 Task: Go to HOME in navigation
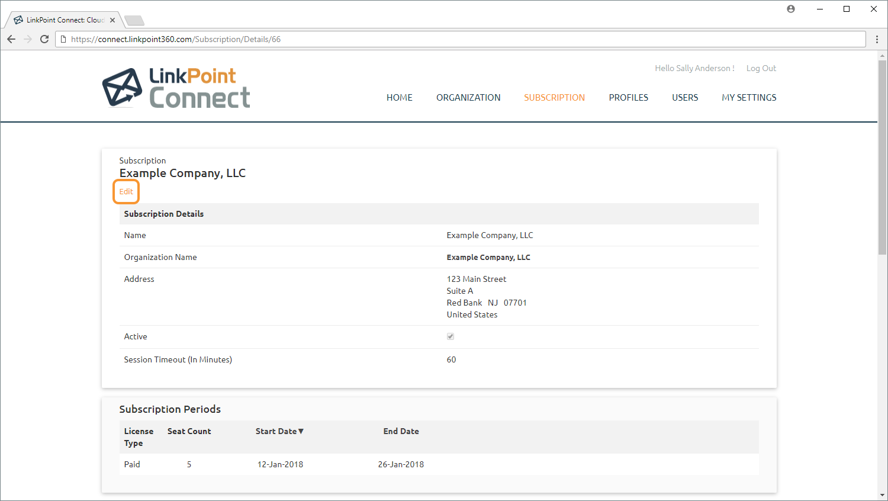click(400, 98)
